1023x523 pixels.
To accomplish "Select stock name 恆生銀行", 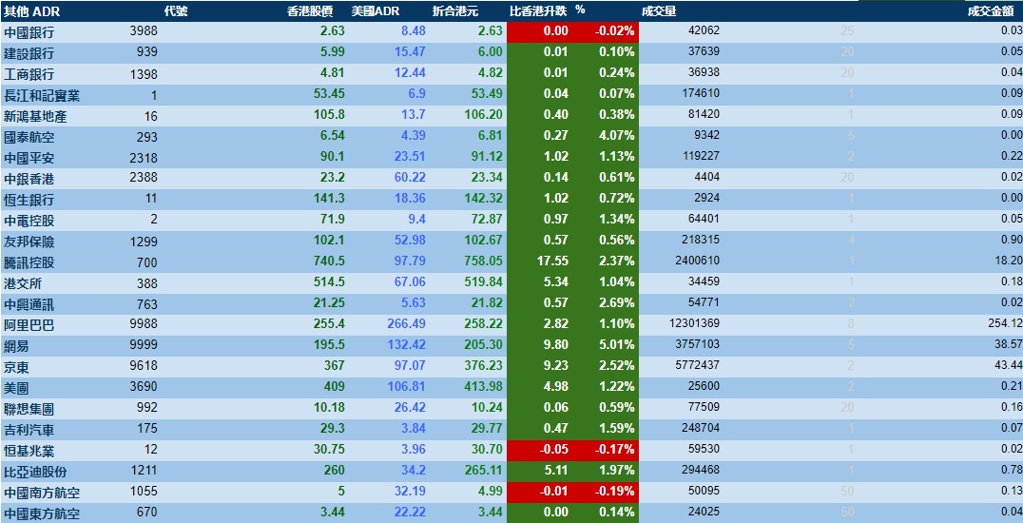I will tap(29, 200).
